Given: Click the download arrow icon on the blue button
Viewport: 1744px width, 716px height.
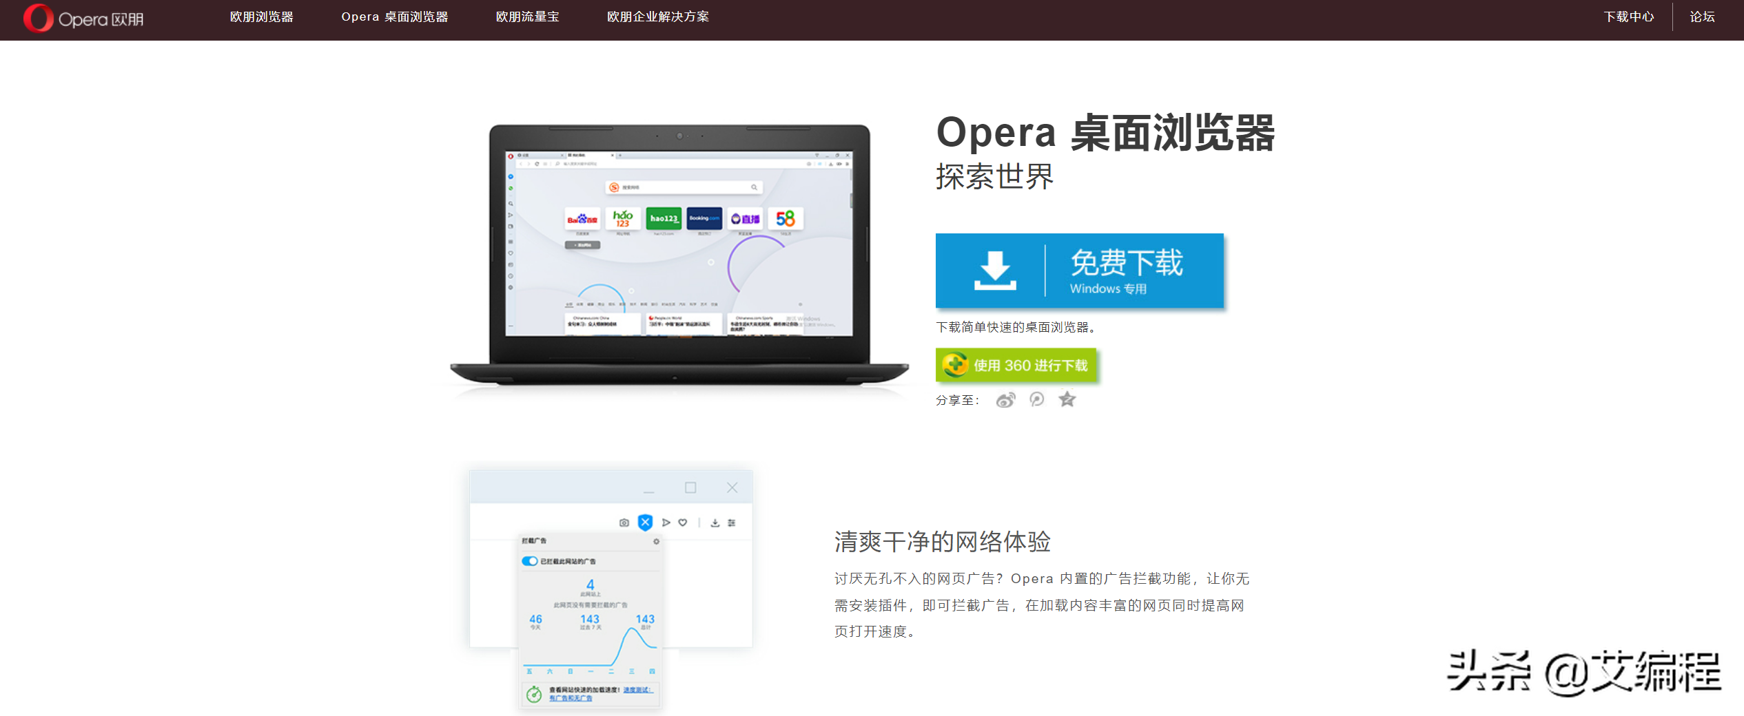Looking at the screenshot, I should pos(995,271).
